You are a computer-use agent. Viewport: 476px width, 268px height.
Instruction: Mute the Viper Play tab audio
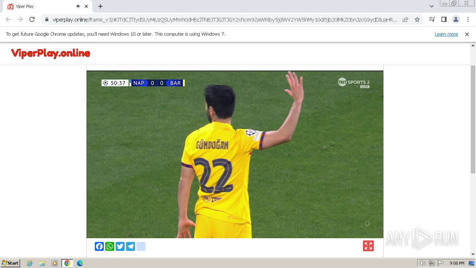click(x=78, y=6)
